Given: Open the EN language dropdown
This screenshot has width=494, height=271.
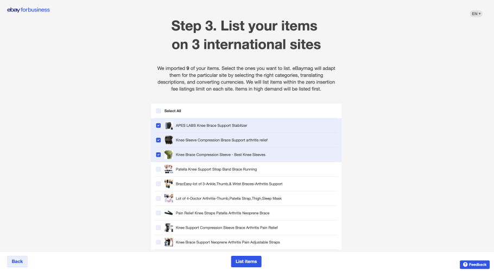Looking at the screenshot, I should [476, 14].
